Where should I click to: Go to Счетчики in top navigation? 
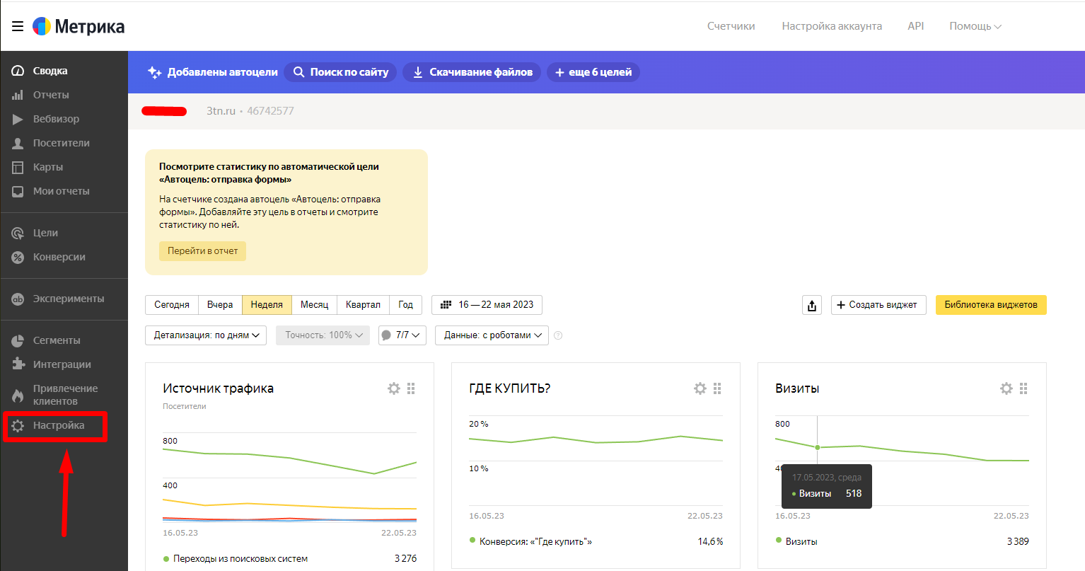[x=731, y=26]
